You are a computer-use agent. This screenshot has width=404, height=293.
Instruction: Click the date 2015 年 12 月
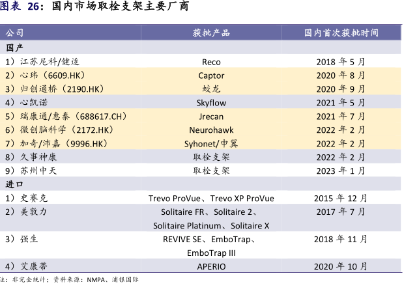tap(340, 198)
